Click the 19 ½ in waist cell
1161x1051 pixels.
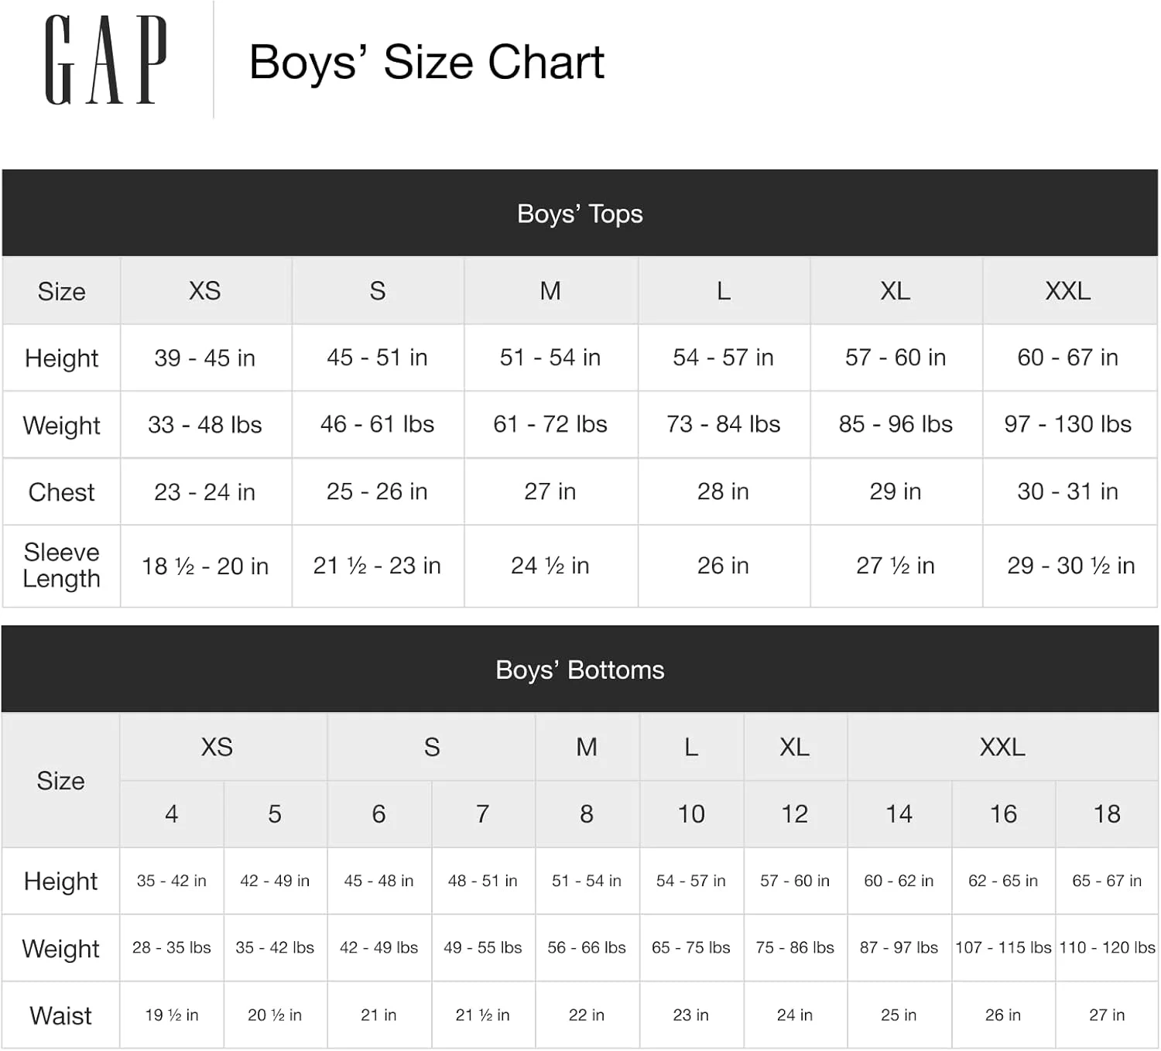172,1015
